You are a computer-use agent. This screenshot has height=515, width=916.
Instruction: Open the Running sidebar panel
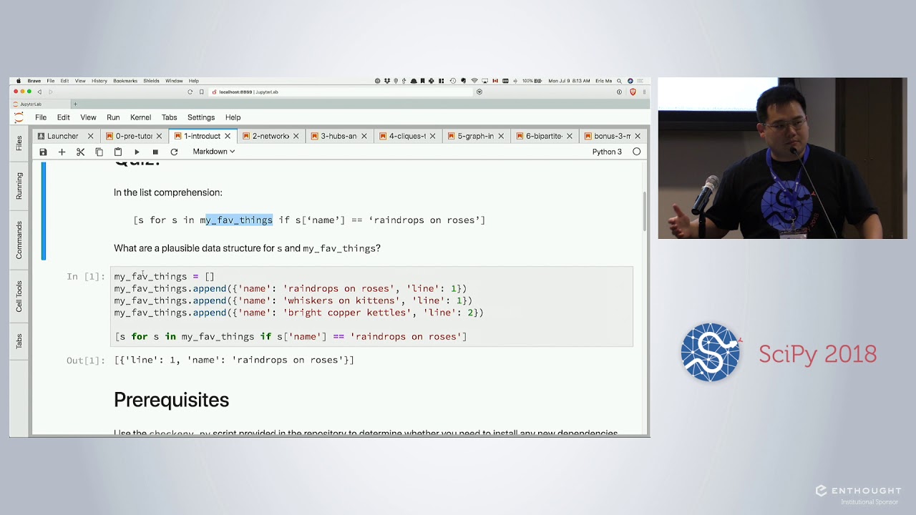point(19,185)
